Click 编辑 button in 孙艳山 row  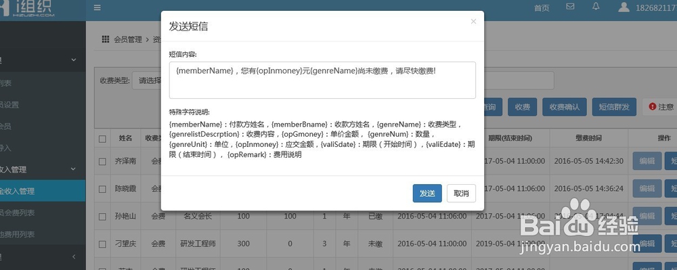click(x=647, y=216)
